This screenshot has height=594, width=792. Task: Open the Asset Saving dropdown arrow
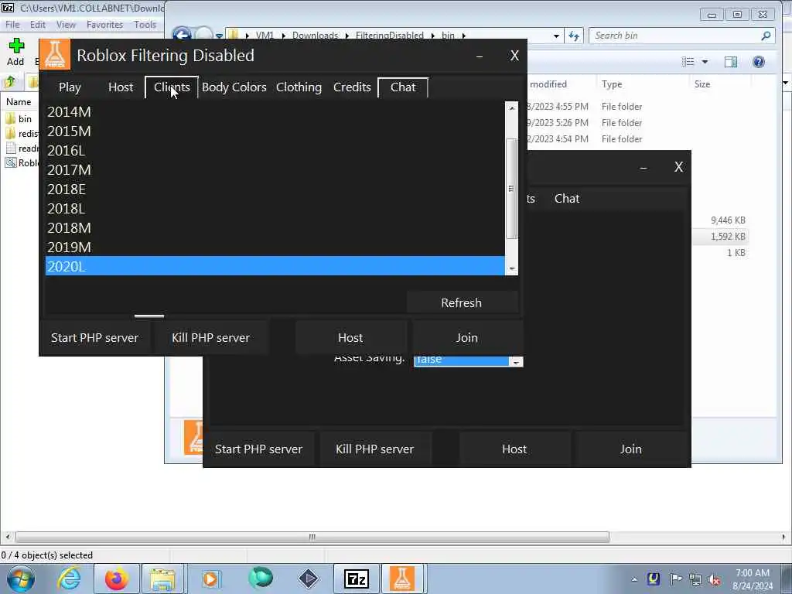pyautogui.click(x=516, y=362)
